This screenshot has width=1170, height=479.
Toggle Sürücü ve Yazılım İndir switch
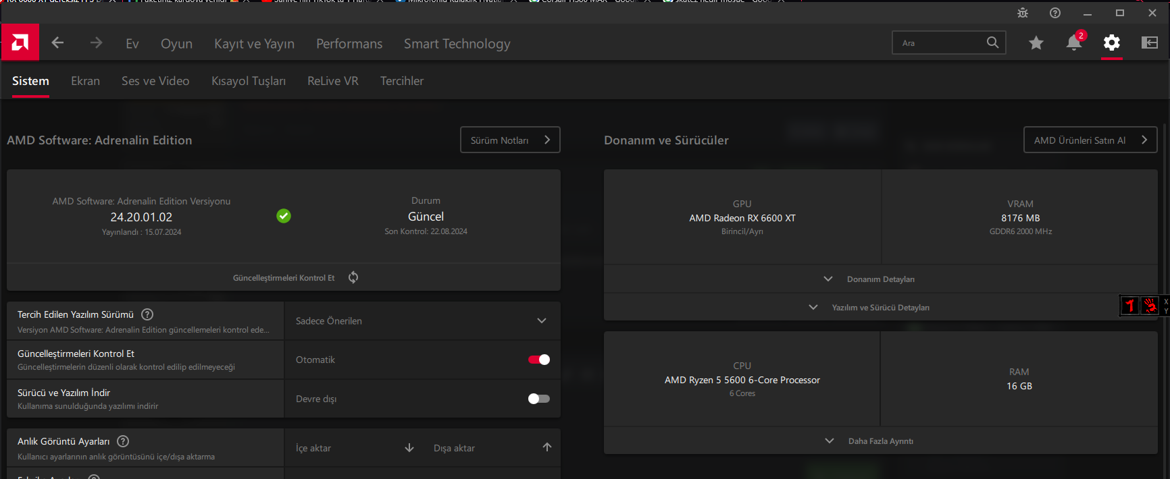539,399
